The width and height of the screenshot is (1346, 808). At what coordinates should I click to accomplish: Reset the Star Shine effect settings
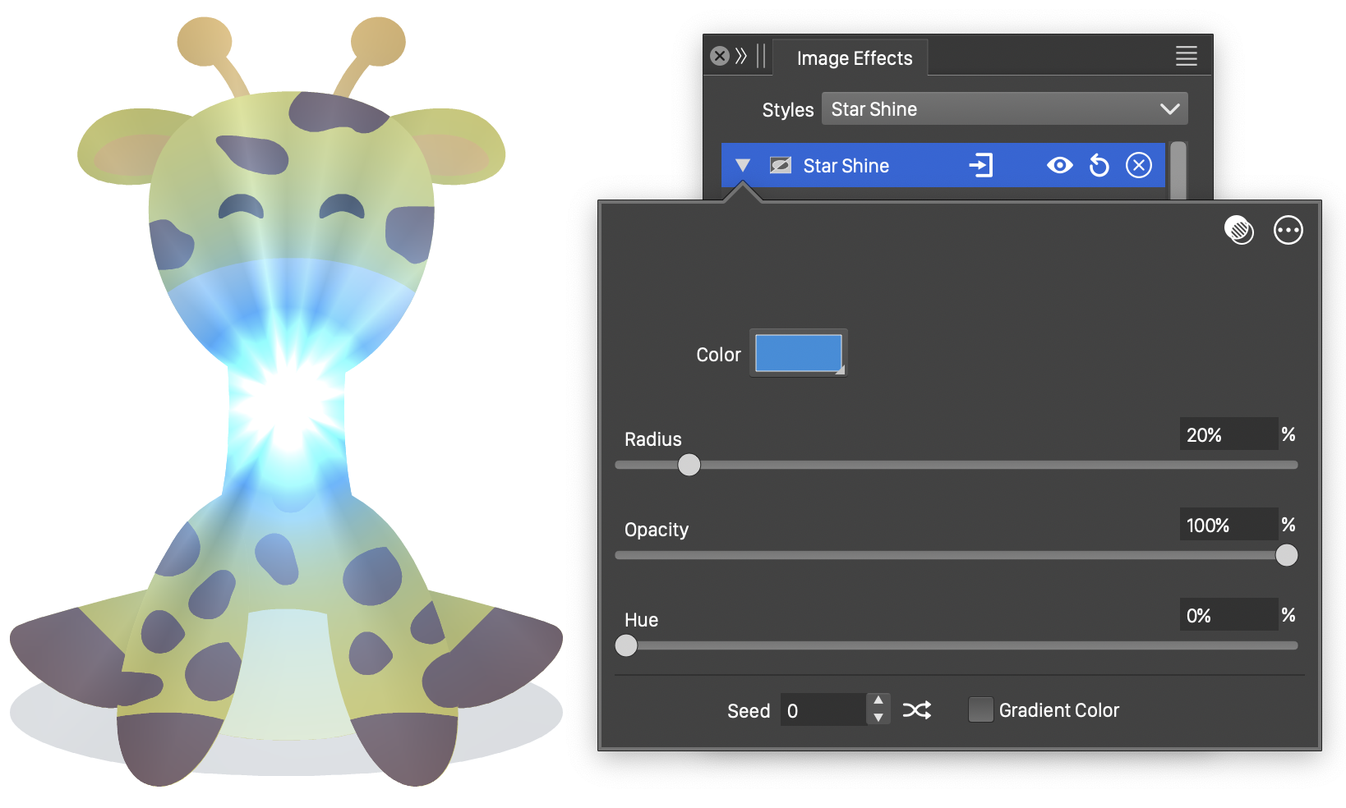(1099, 166)
